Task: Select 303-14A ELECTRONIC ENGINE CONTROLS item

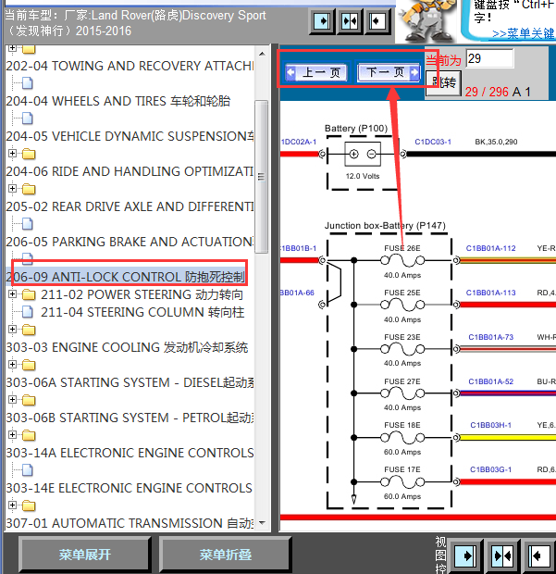Action: click(130, 453)
